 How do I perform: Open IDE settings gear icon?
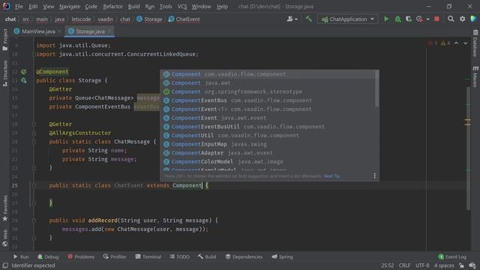coord(462,19)
